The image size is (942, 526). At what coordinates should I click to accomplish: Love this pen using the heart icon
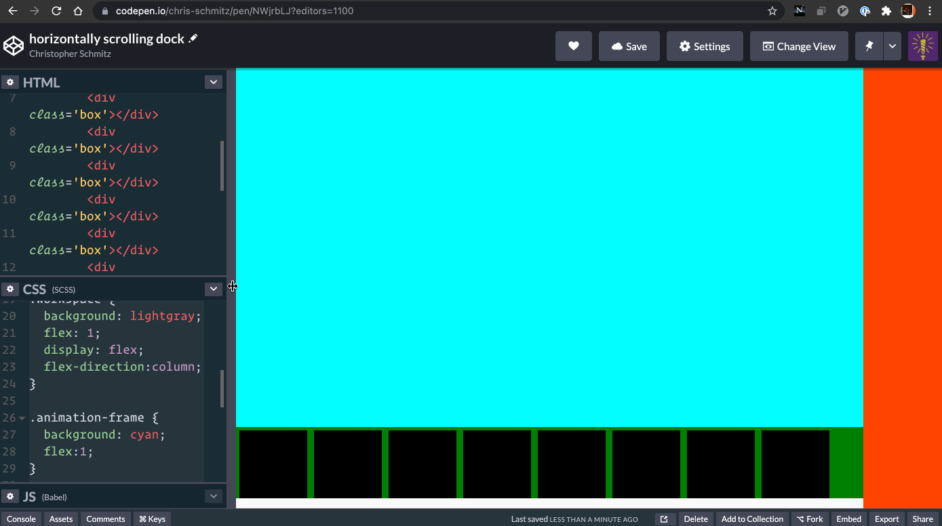[573, 45]
